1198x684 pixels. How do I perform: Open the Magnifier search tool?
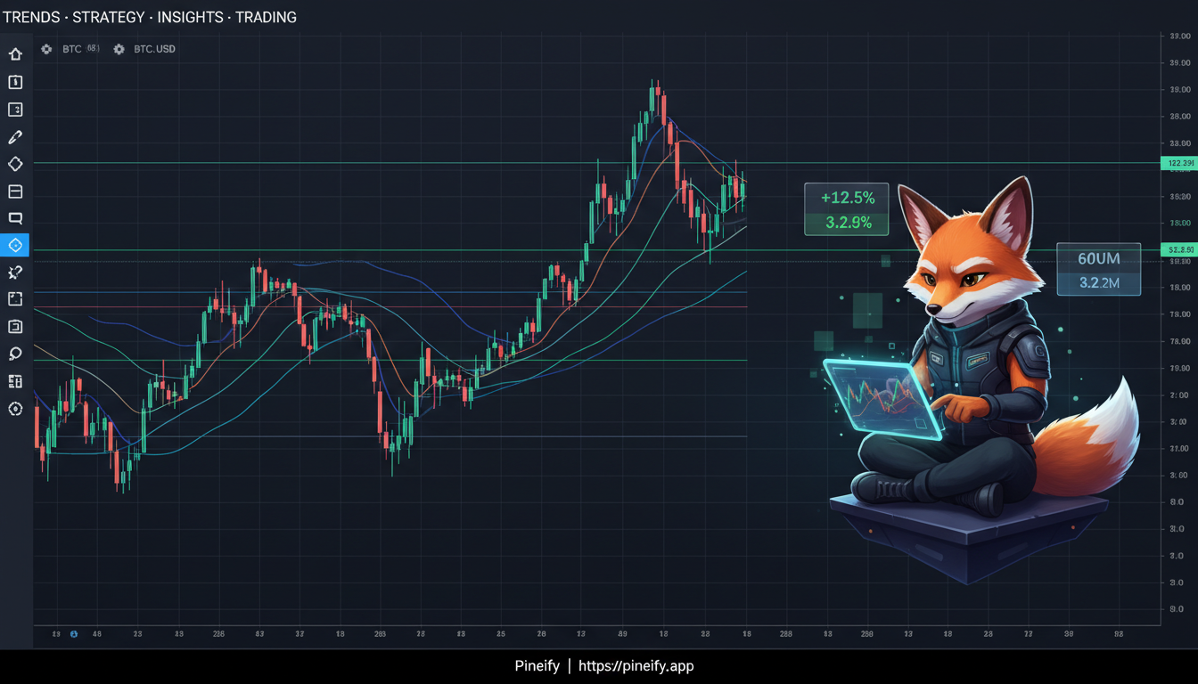click(x=14, y=354)
